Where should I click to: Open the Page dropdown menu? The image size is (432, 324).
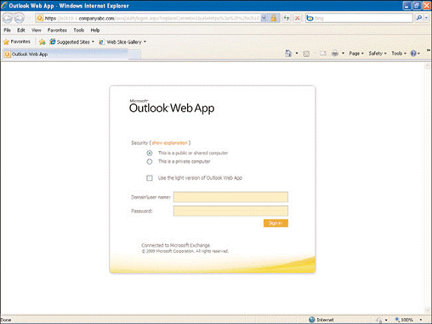(x=356, y=53)
